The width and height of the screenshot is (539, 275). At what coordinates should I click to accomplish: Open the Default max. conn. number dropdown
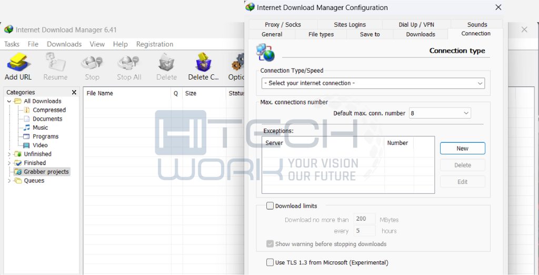[x=440, y=113]
